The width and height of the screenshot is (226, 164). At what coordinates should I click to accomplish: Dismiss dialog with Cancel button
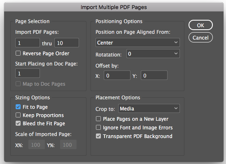tap(200, 37)
